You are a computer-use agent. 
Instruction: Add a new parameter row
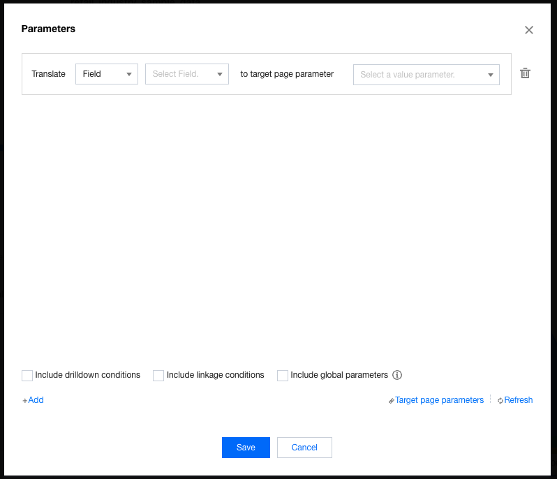tap(35, 400)
